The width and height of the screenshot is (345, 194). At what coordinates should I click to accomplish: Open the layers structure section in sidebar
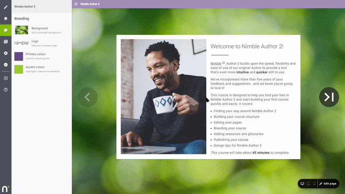click(6, 19)
